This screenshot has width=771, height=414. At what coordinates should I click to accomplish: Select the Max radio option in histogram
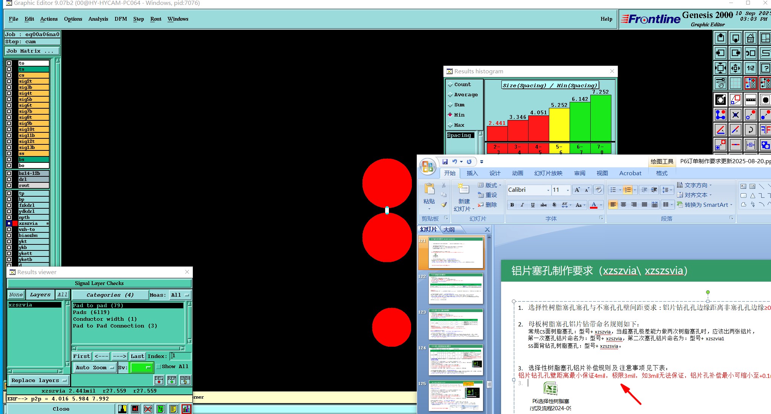coord(450,125)
